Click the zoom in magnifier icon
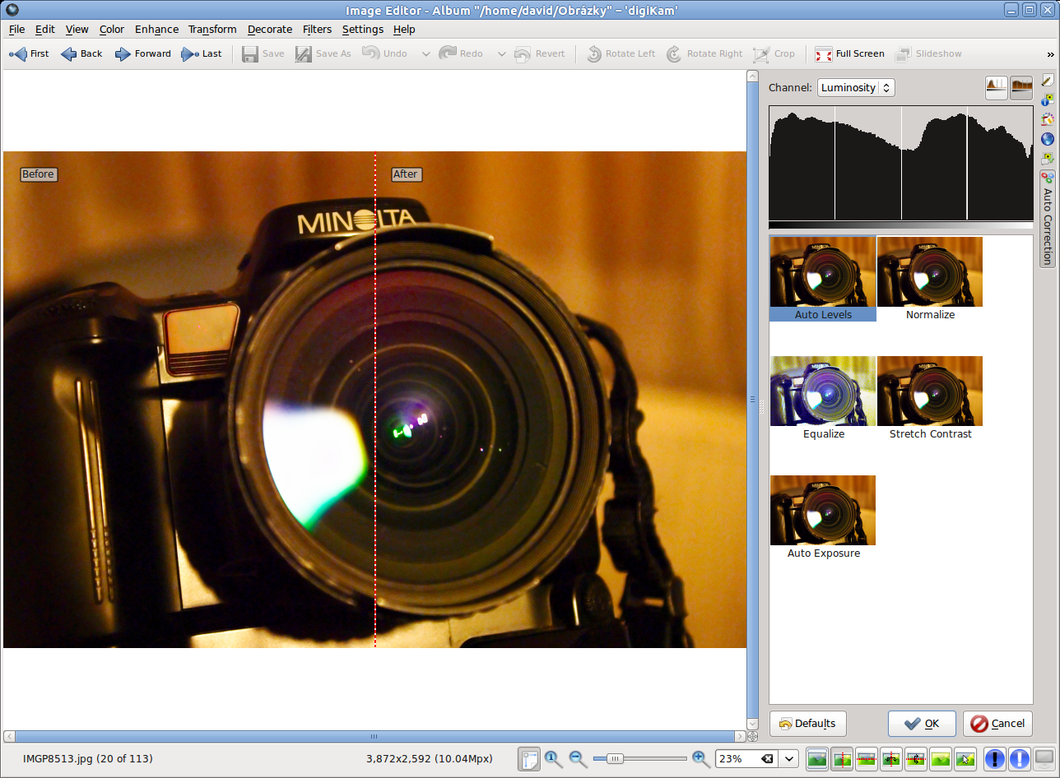The image size is (1060, 778). click(701, 758)
